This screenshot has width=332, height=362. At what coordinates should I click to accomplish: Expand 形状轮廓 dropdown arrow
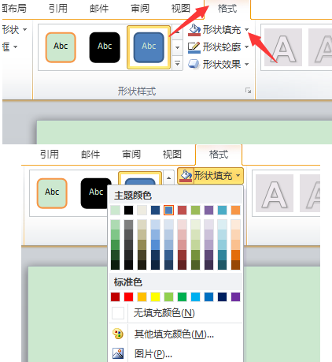(x=247, y=47)
